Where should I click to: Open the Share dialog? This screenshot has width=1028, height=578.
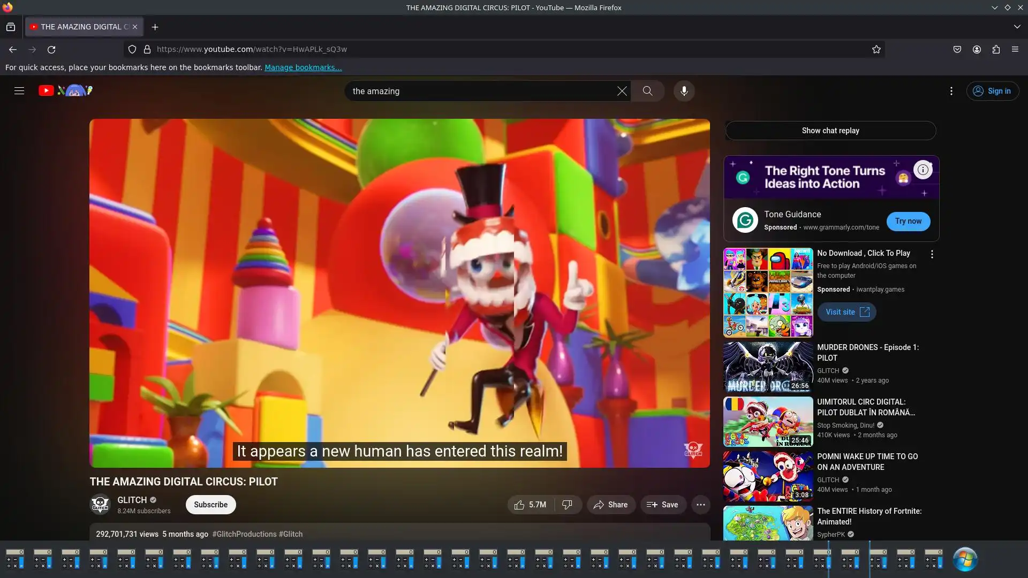click(x=610, y=505)
